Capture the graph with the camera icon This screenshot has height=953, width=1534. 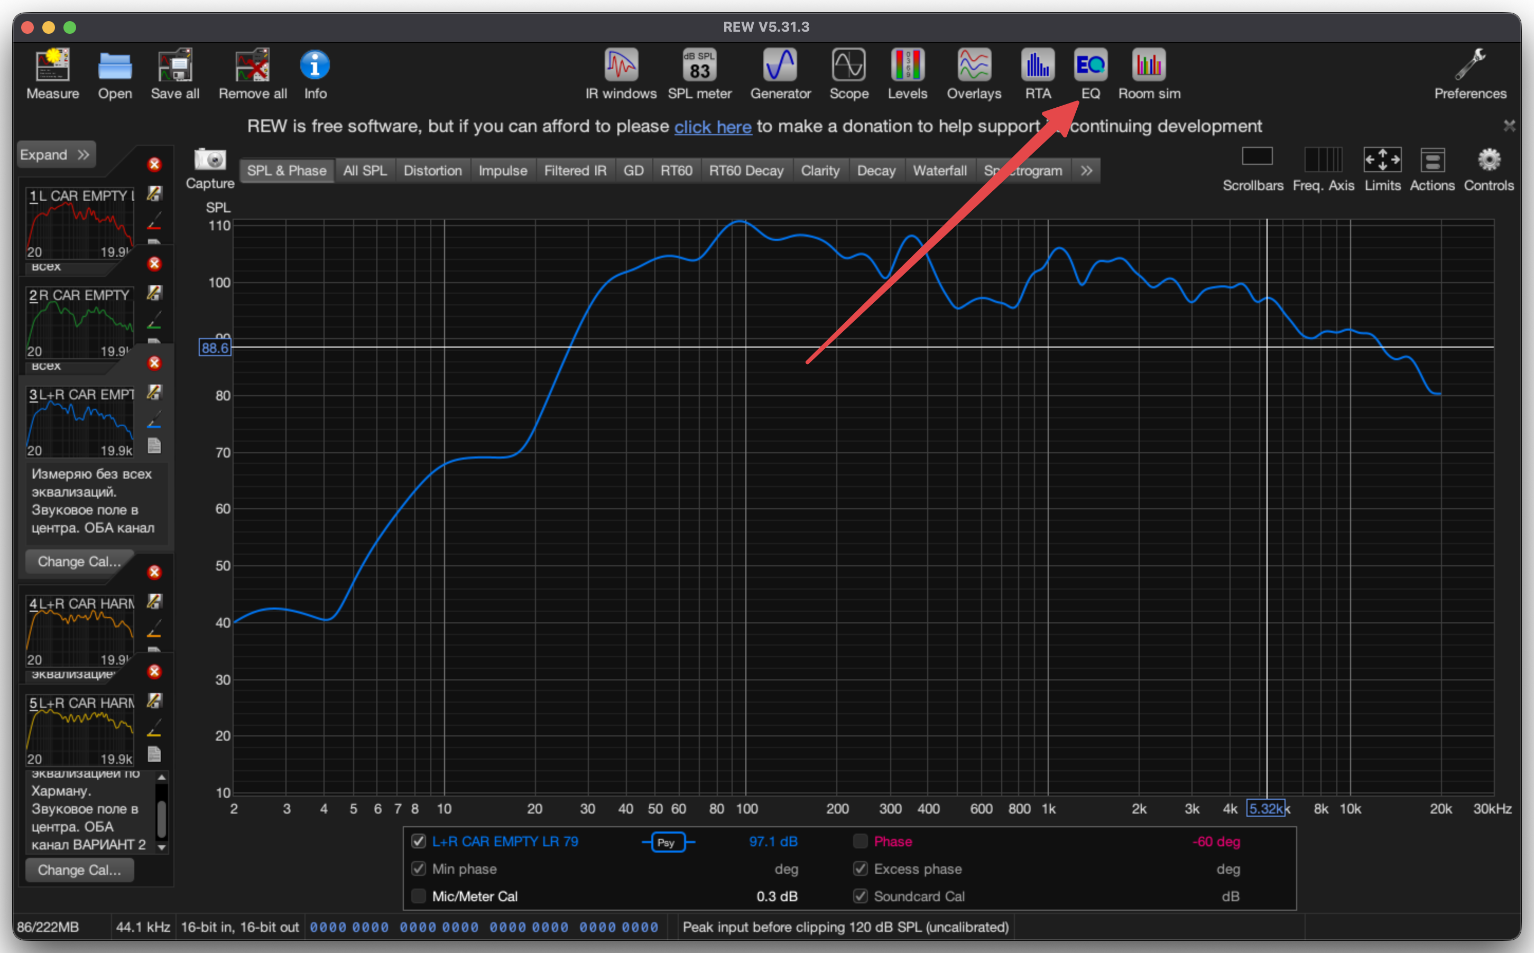(x=210, y=169)
